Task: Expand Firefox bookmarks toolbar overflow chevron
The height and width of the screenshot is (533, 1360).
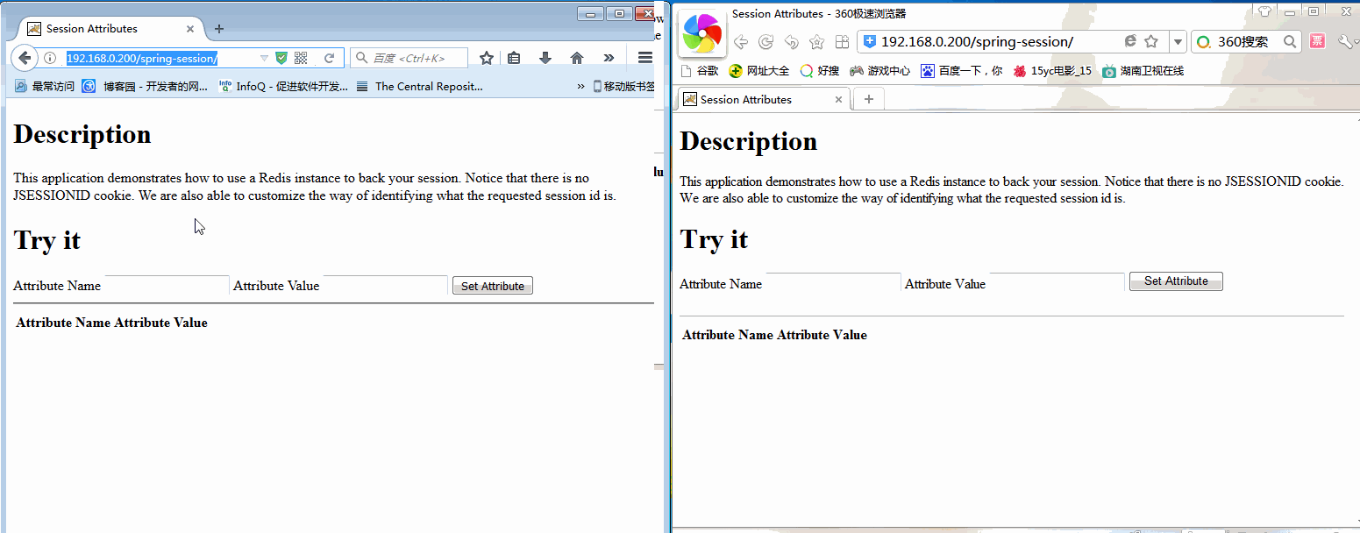Action: click(x=580, y=86)
